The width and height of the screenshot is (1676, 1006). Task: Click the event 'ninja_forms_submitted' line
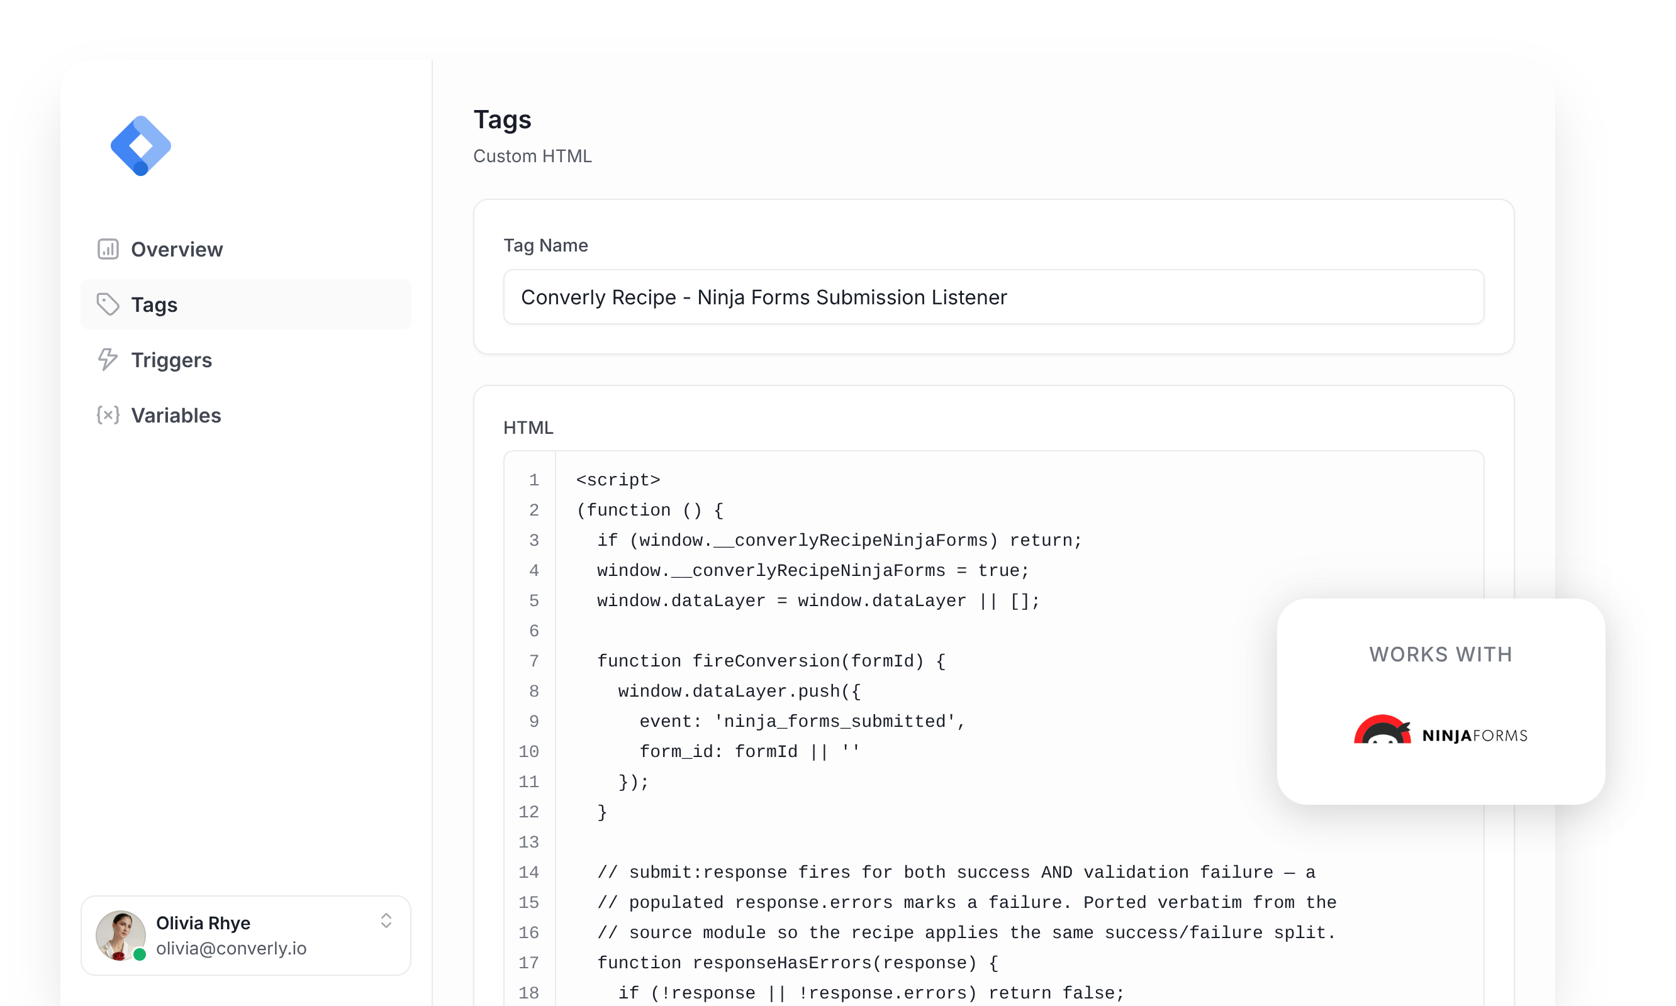point(802,721)
